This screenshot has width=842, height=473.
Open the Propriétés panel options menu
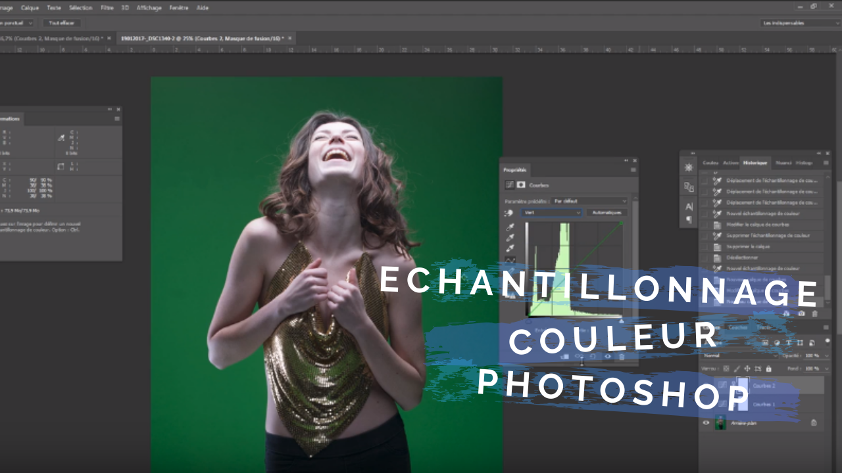[x=633, y=170]
